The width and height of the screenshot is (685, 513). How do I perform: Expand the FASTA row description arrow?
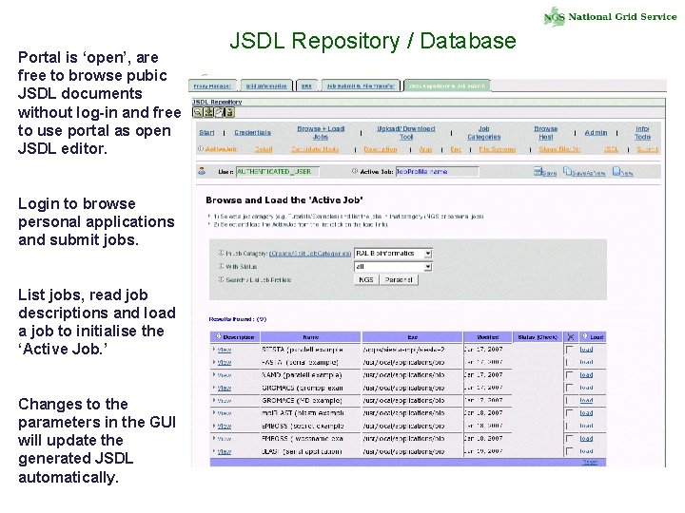214,362
